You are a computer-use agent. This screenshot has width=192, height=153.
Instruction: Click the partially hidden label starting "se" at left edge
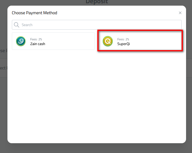point(2,51)
